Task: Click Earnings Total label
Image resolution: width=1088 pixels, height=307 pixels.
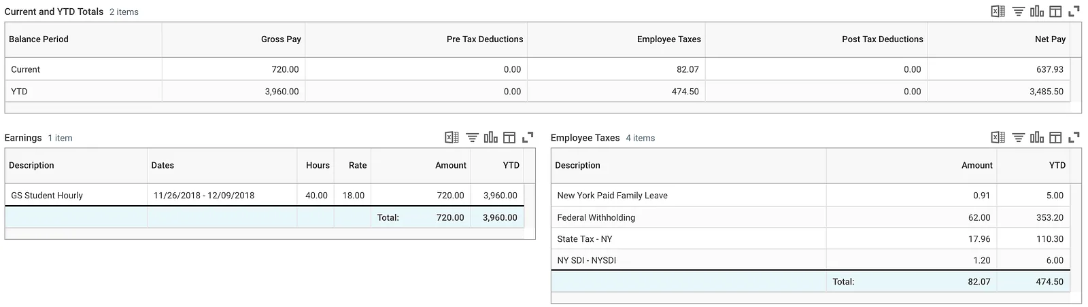Action: [388, 217]
